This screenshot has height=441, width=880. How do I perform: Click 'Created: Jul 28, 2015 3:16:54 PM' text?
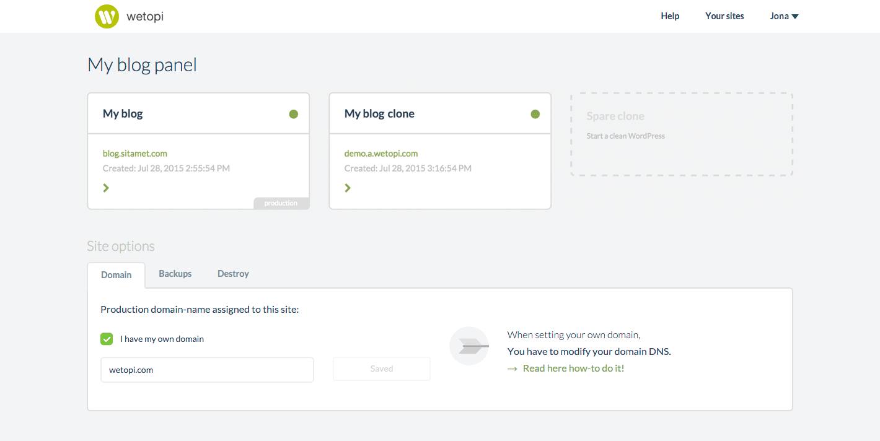click(x=408, y=168)
